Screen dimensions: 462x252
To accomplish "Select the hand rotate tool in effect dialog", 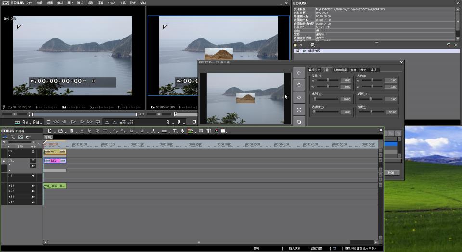I will (x=299, y=85).
